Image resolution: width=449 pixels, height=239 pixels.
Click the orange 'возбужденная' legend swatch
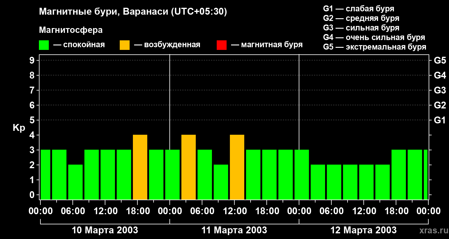125,45
